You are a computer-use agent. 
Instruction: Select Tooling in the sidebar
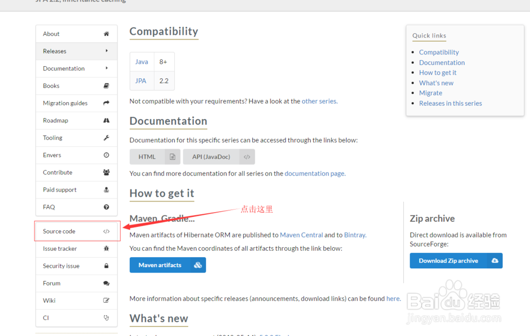coord(76,138)
